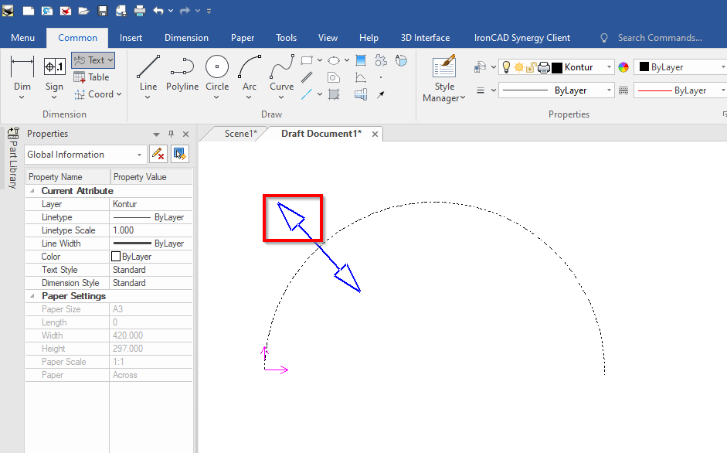Click the Save icon in quick access toolbar
The width and height of the screenshot is (727, 453).
[x=103, y=11]
